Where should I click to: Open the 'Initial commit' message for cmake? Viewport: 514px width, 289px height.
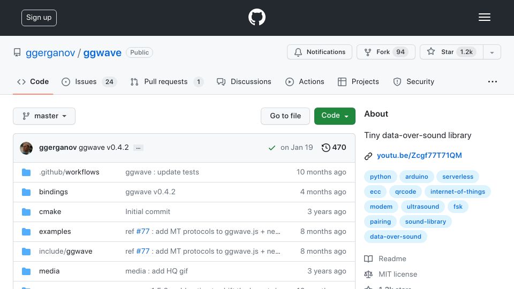pyautogui.click(x=148, y=212)
